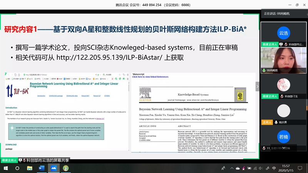Click the DOWNLOAD data link on the slide

(x=72, y=96)
